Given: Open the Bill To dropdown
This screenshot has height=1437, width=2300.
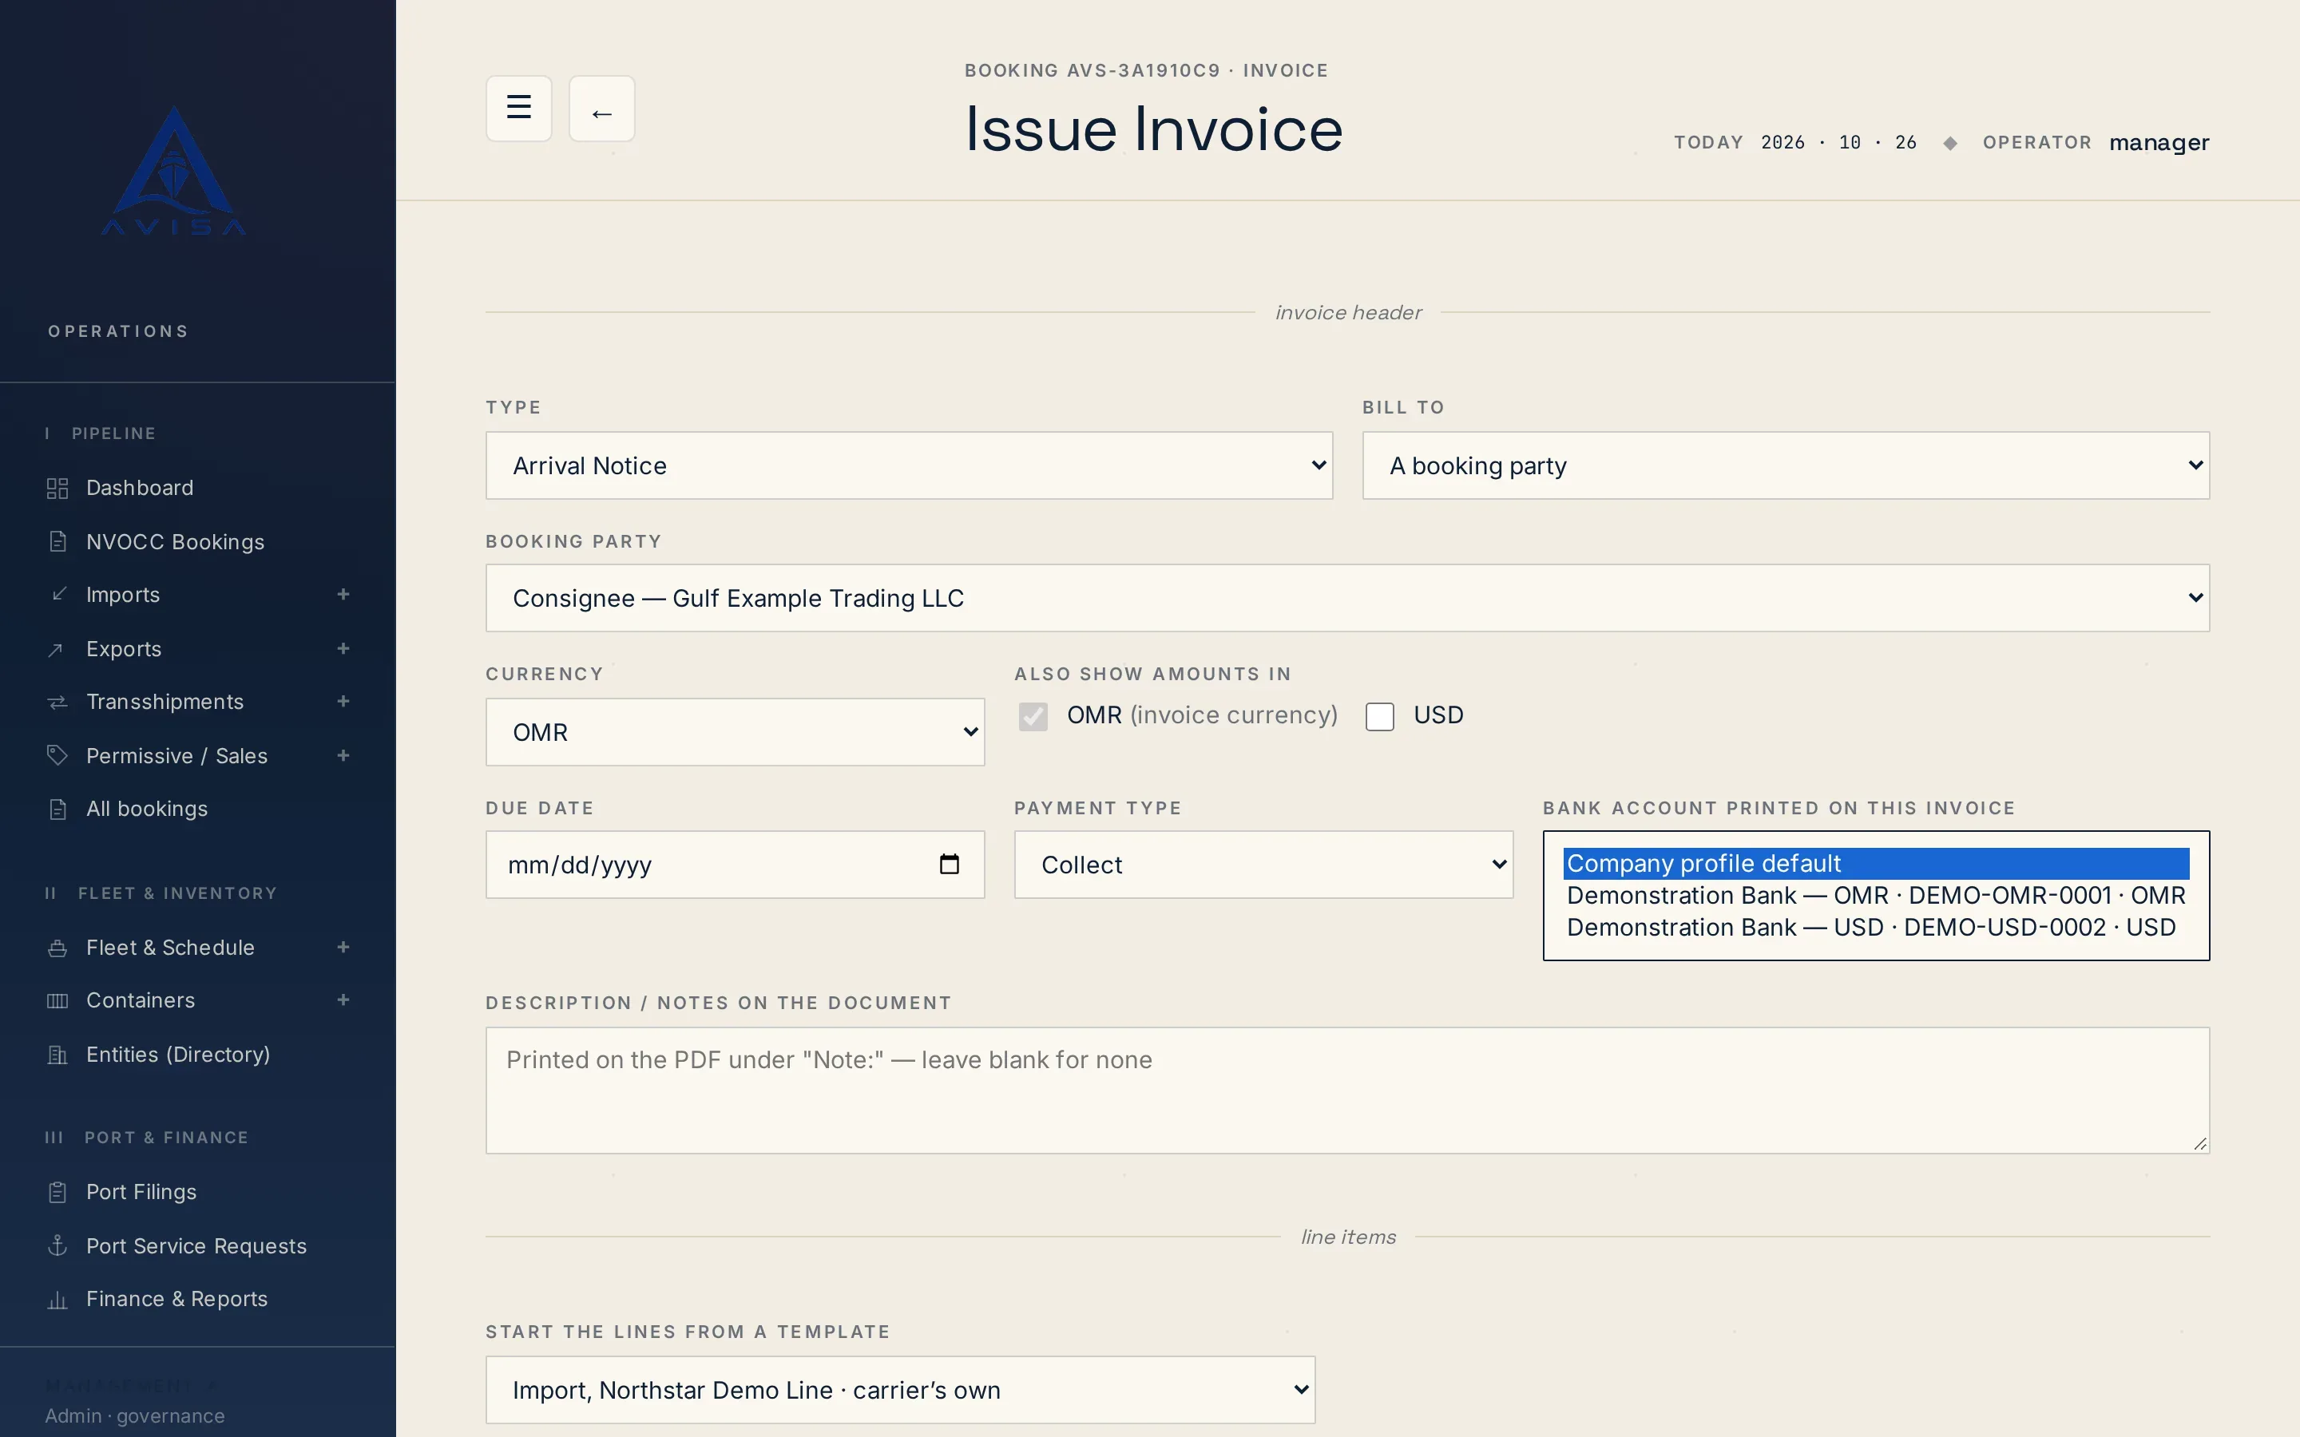Looking at the screenshot, I should tap(1785, 465).
